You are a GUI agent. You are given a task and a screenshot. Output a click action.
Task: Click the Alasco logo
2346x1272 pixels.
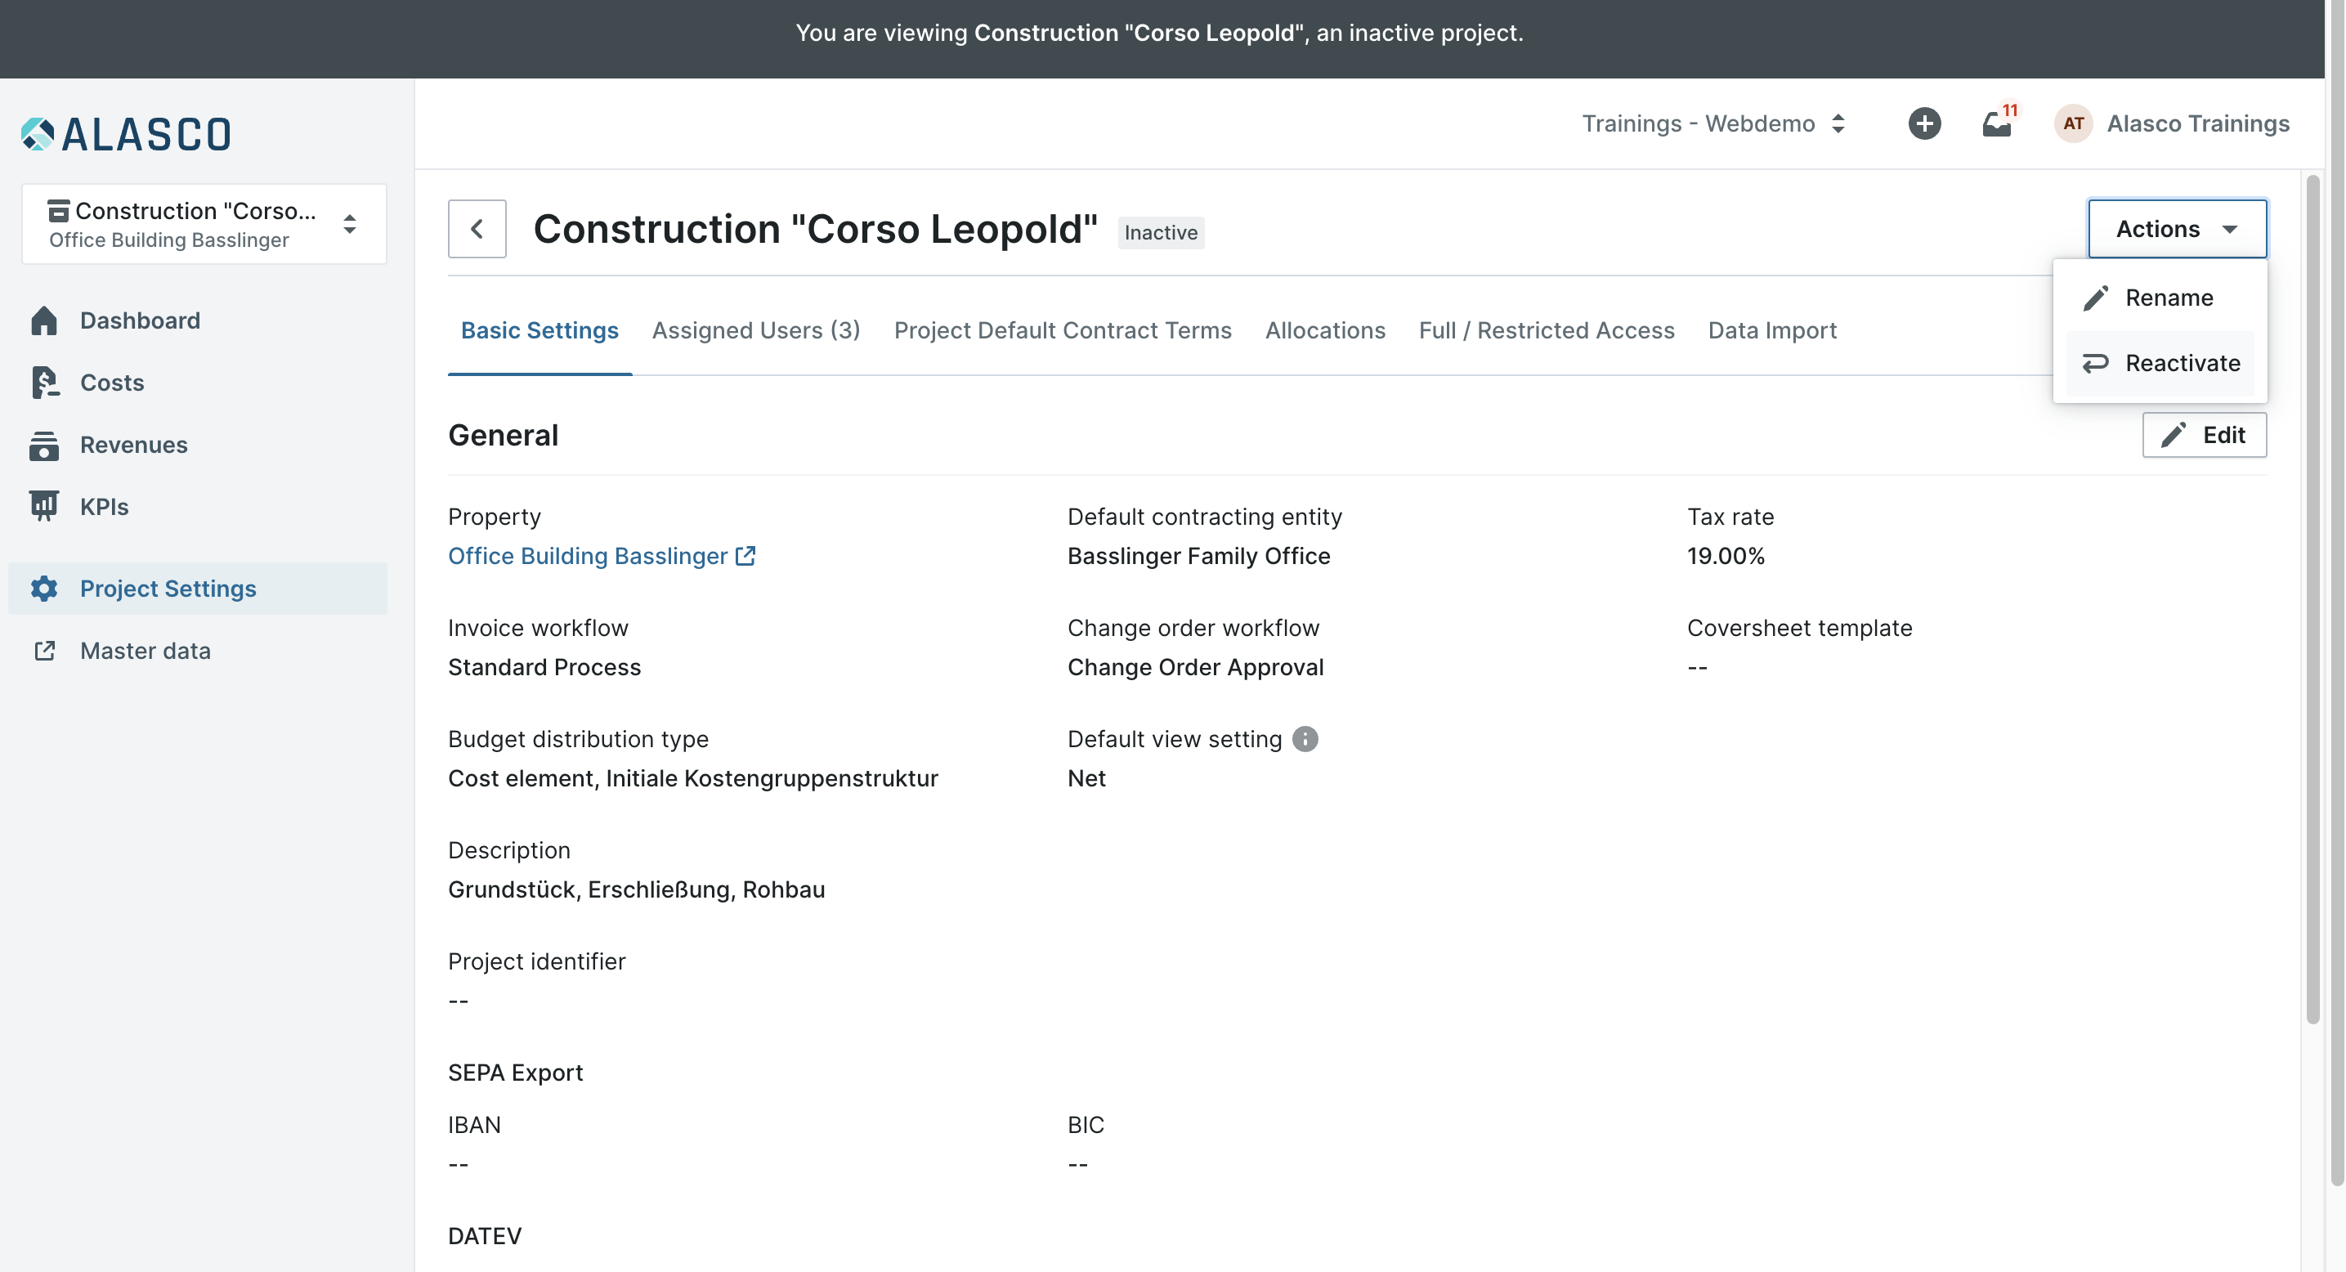[126, 135]
